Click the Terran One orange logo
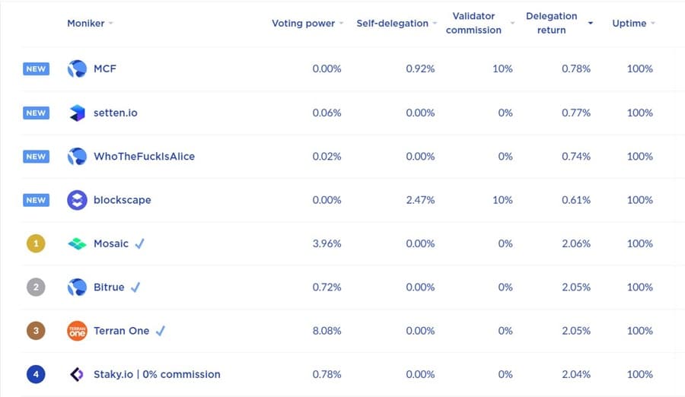Image resolution: width=685 pixels, height=397 pixels. (x=77, y=331)
